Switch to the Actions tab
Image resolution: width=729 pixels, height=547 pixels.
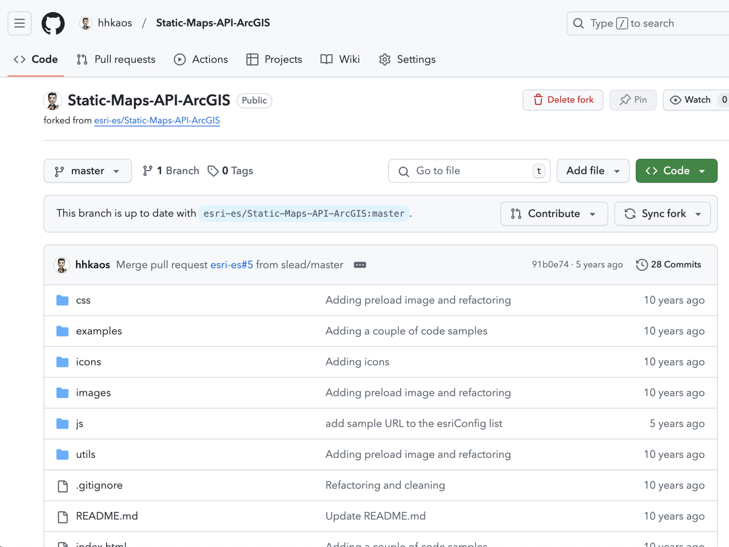click(x=201, y=60)
